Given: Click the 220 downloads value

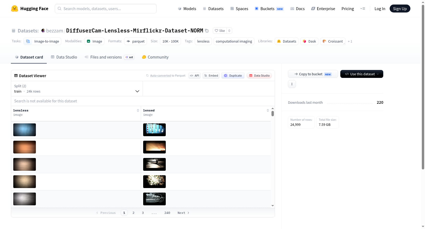Looking at the screenshot, I should [x=380, y=102].
